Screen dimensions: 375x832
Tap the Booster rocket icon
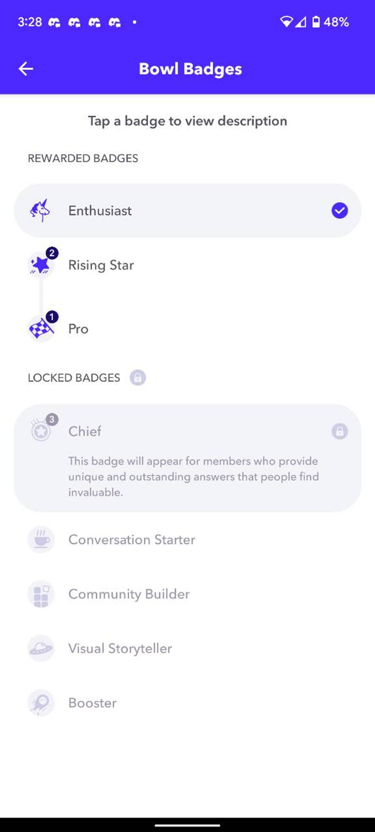(41, 703)
